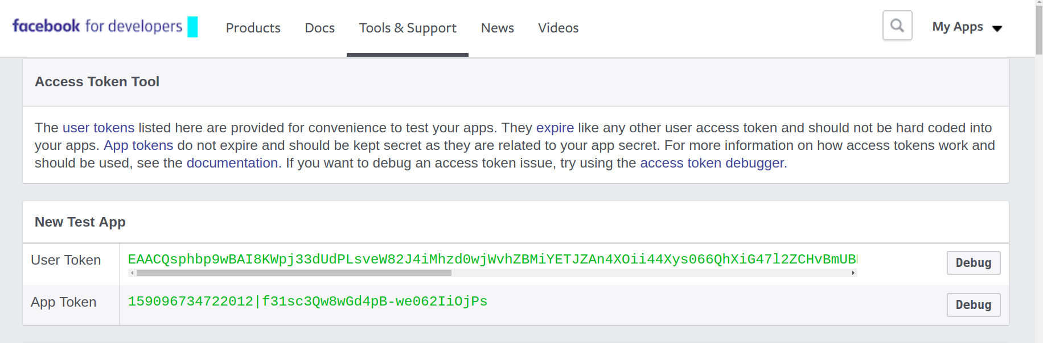Debug the User Token

pyautogui.click(x=974, y=263)
